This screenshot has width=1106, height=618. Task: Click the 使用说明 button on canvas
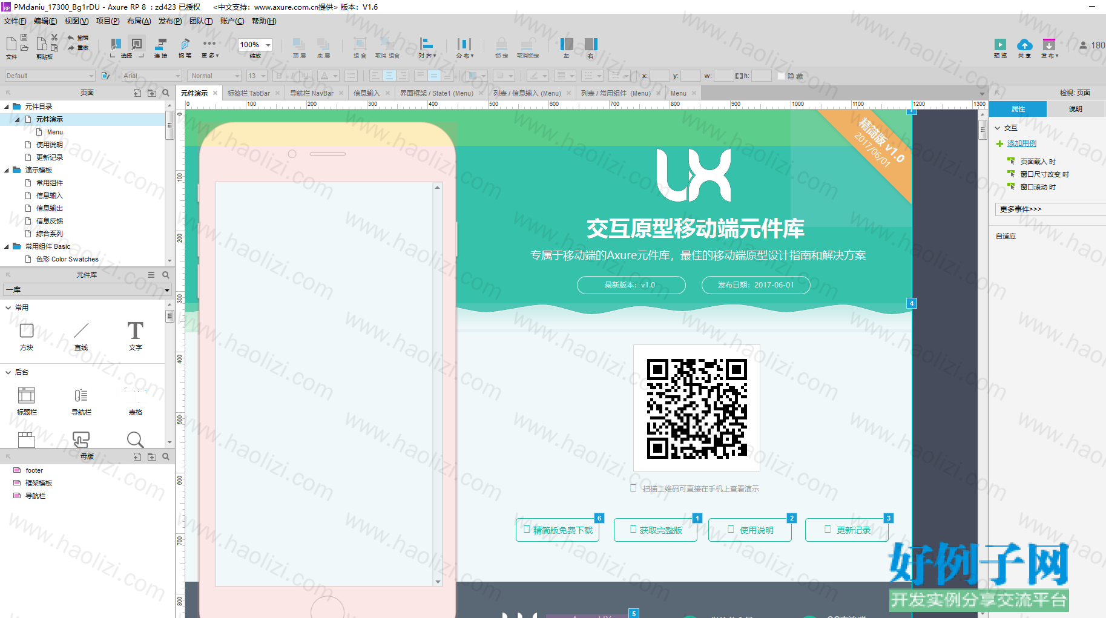tap(750, 530)
